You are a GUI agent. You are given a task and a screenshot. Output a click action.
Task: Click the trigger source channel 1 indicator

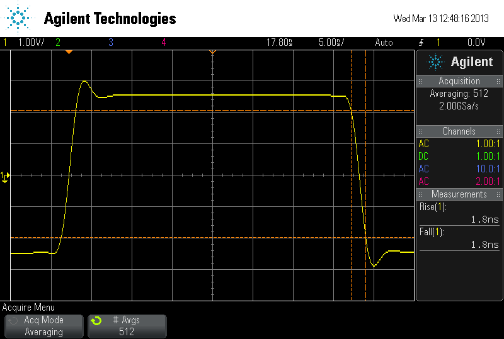(438, 42)
